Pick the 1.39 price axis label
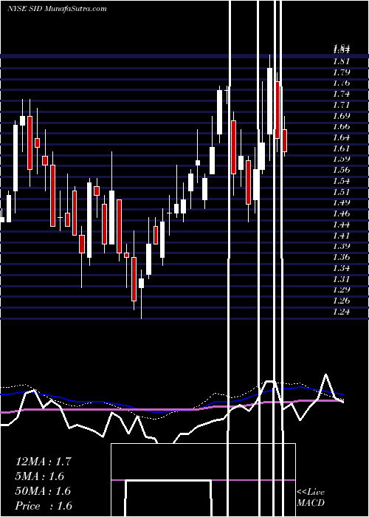This screenshot has width=369, height=517. click(x=341, y=246)
